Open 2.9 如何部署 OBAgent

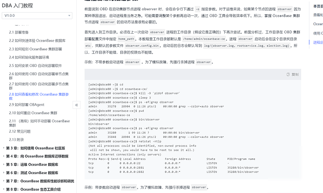tap(27, 105)
